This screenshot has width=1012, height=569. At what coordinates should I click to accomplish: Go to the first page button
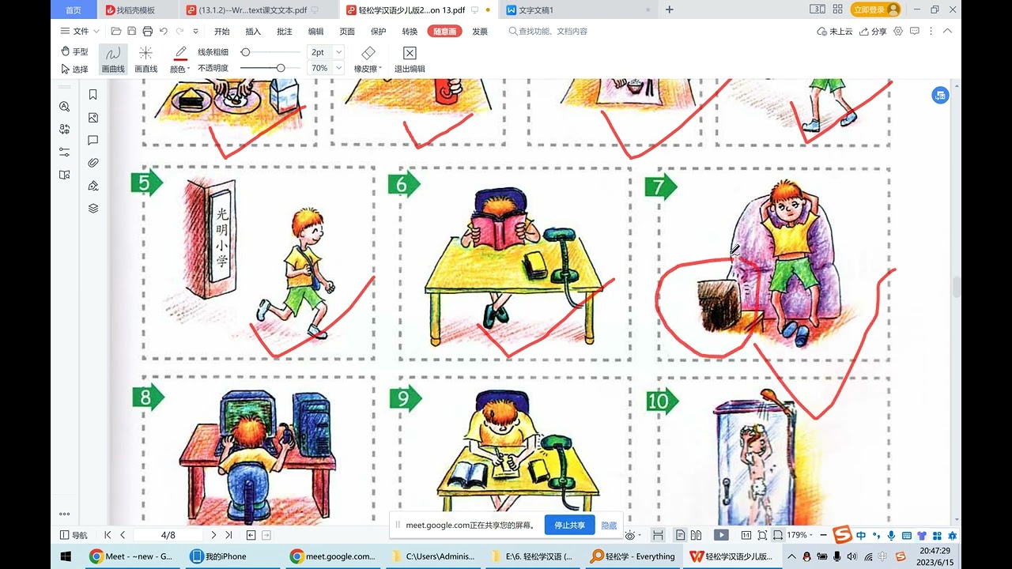pyautogui.click(x=108, y=535)
